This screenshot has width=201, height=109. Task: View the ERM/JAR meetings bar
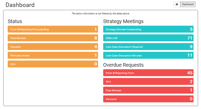tap(148, 38)
